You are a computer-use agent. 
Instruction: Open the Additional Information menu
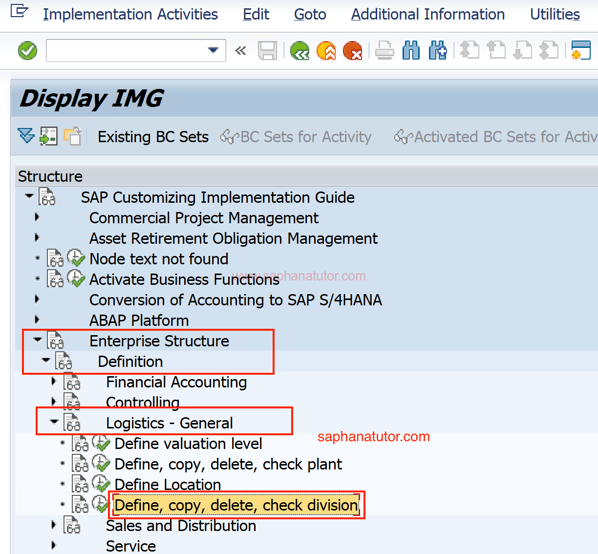click(x=428, y=15)
